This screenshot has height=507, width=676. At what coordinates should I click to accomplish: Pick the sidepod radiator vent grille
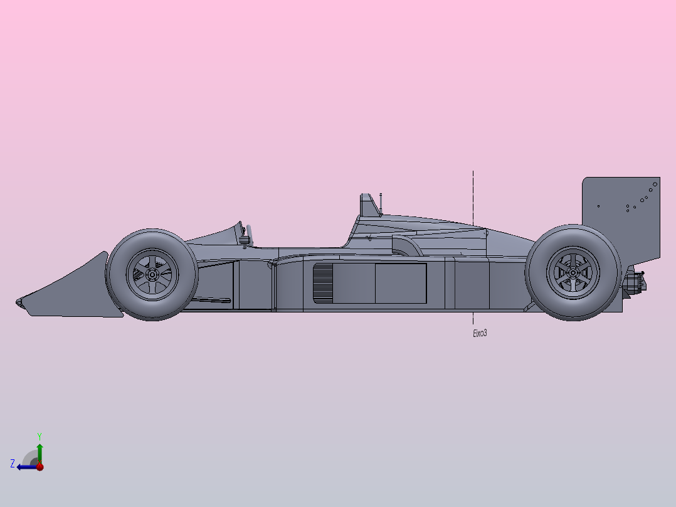322,283
